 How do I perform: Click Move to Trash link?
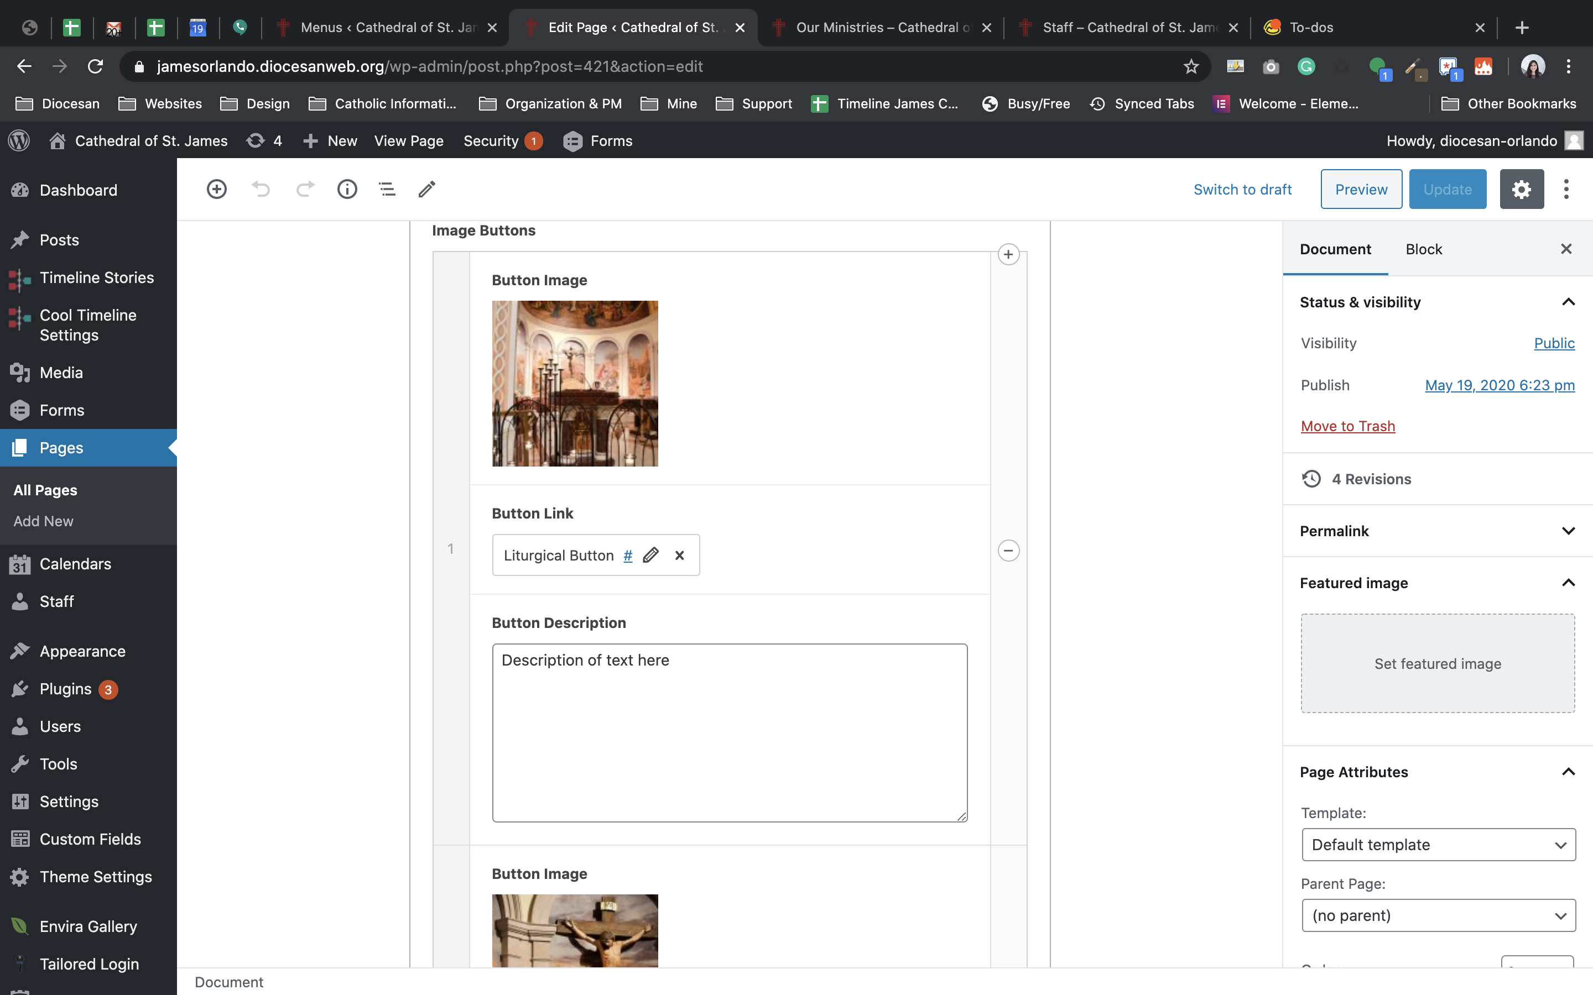[x=1347, y=426]
